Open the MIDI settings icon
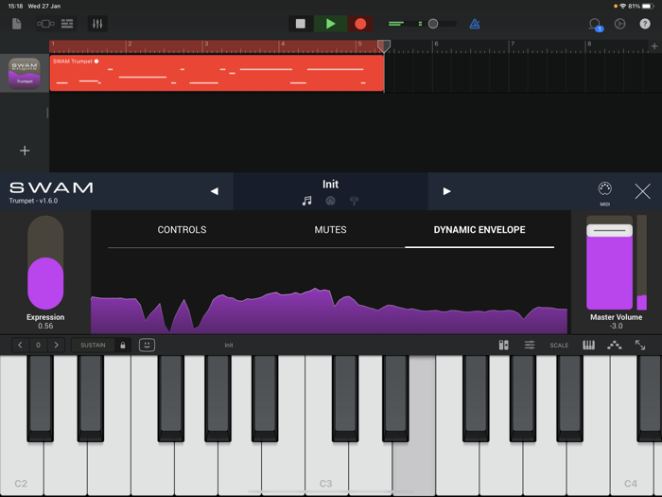The height and width of the screenshot is (497, 662). click(x=604, y=191)
